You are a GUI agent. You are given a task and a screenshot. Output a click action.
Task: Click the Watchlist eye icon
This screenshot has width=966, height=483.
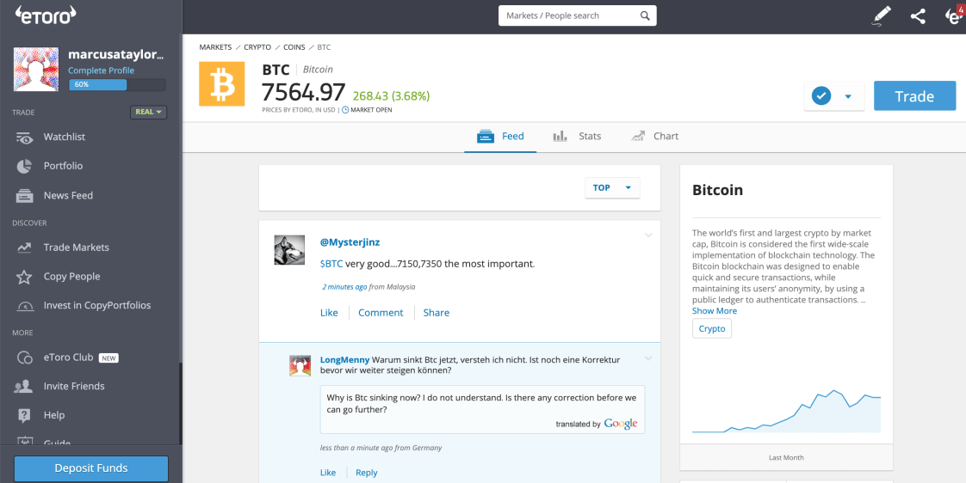click(x=24, y=138)
